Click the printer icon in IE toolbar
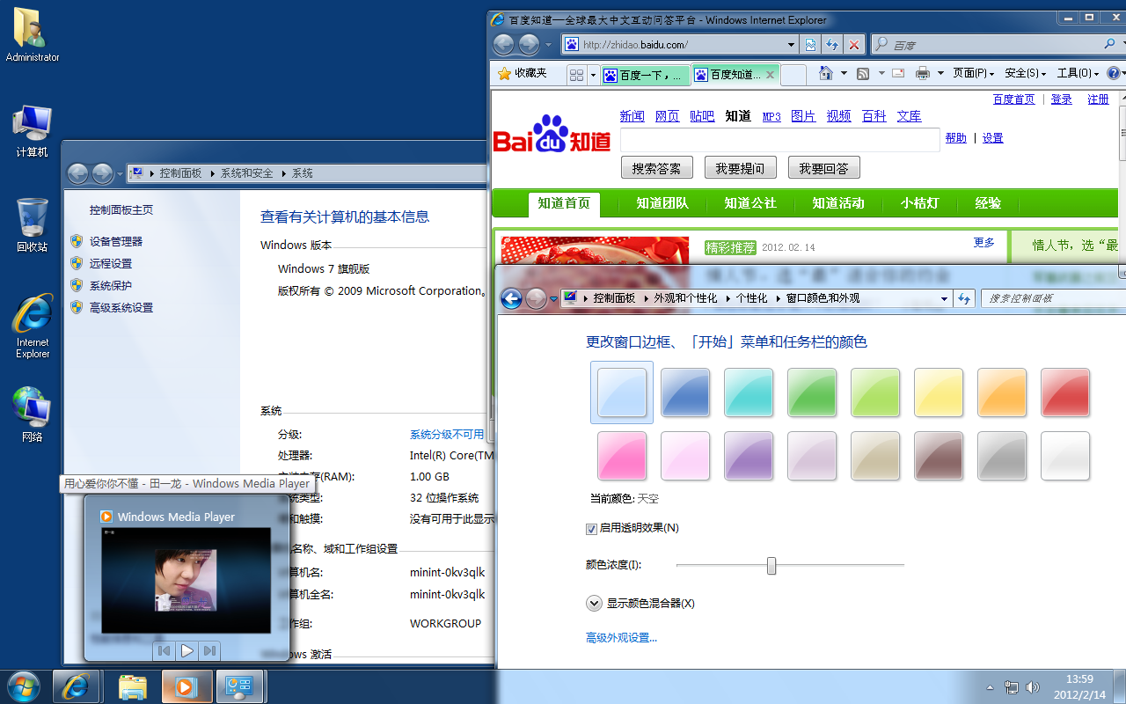 (923, 73)
